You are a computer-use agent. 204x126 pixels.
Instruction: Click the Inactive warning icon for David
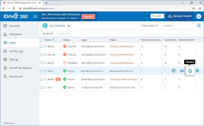[65, 46]
